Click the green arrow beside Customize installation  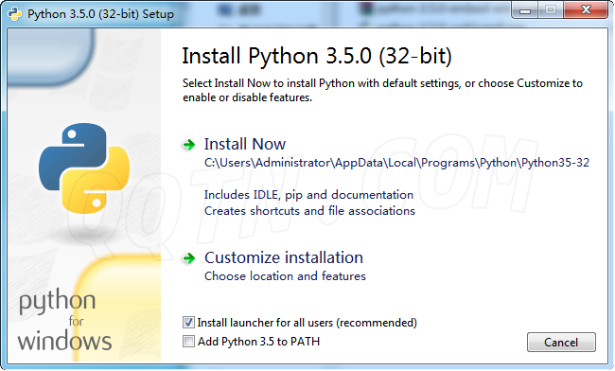pyautogui.click(x=189, y=258)
